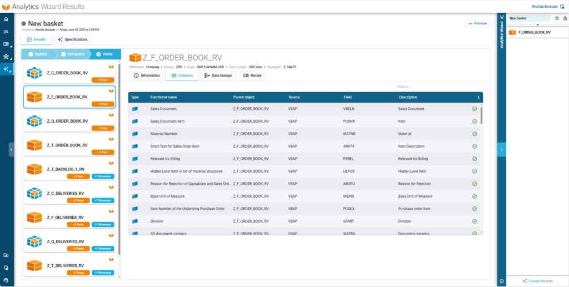Open table column options three-dot menu
The image size is (569, 287).
[x=478, y=97]
